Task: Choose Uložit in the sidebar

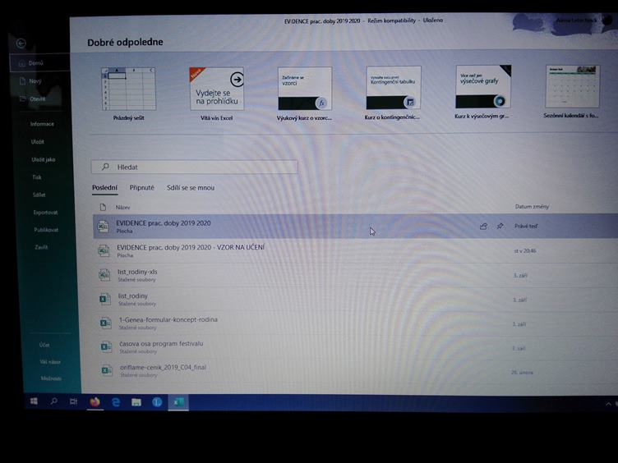Action: tap(38, 142)
